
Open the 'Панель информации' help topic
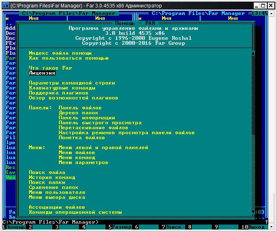pyautogui.click(x=87, y=118)
